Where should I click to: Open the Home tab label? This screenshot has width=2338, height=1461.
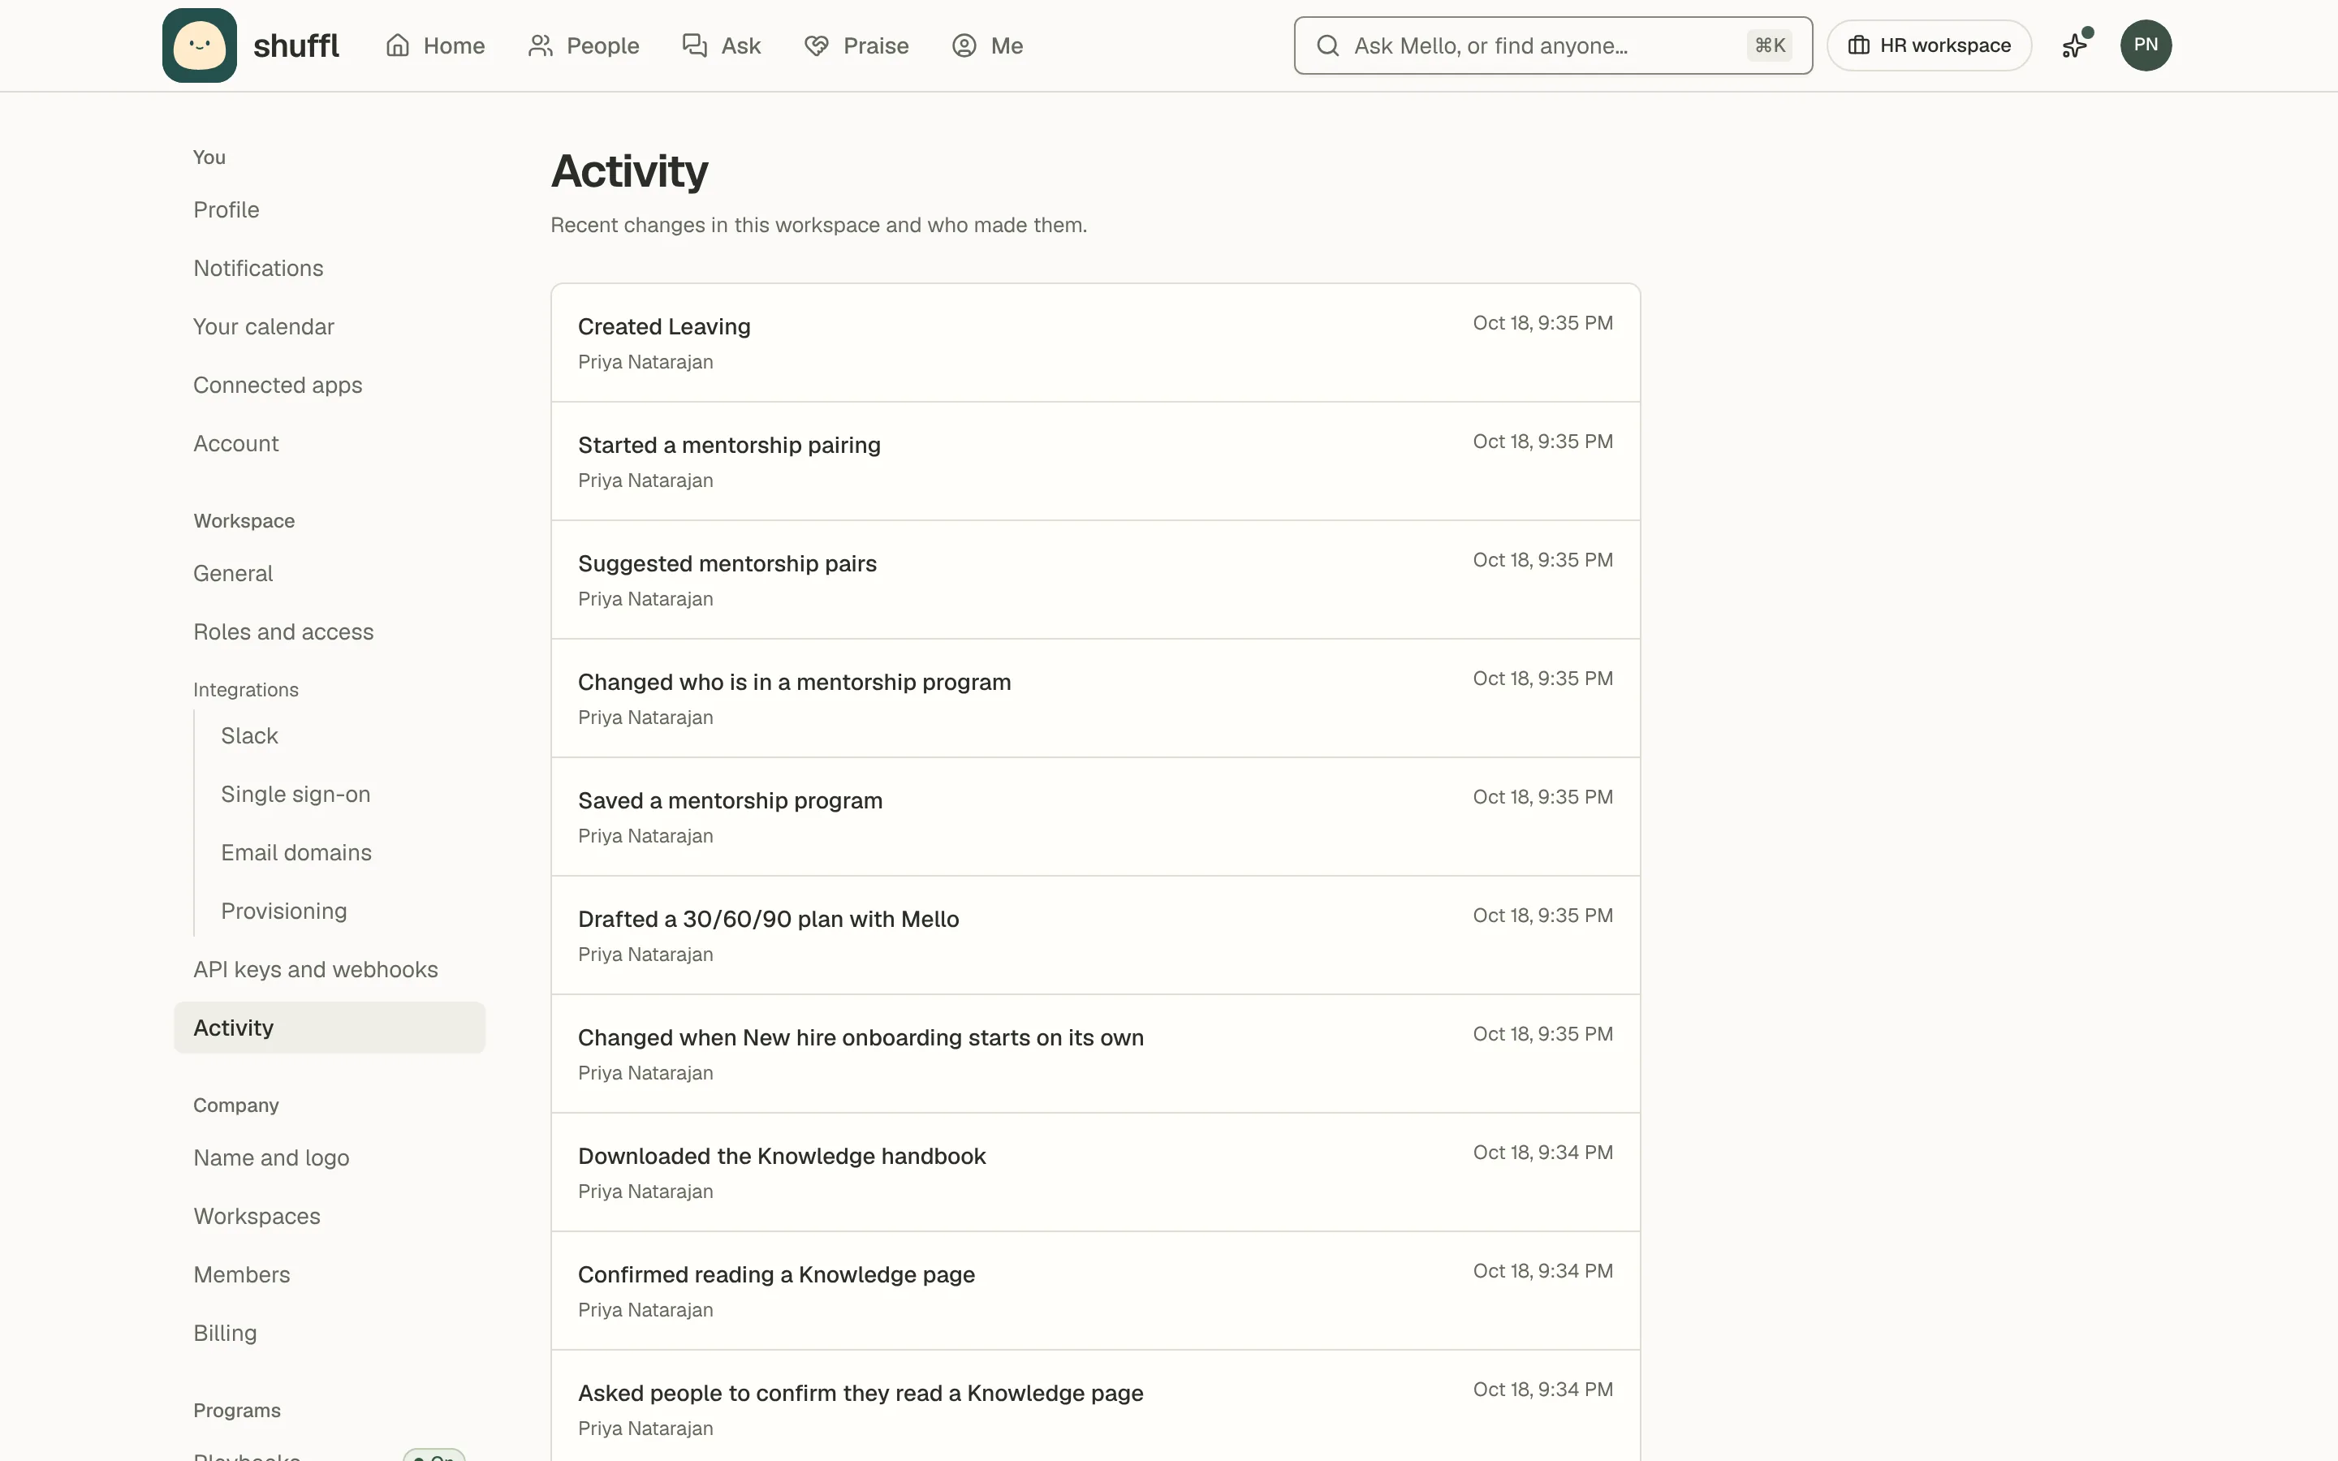click(x=454, y=45)
